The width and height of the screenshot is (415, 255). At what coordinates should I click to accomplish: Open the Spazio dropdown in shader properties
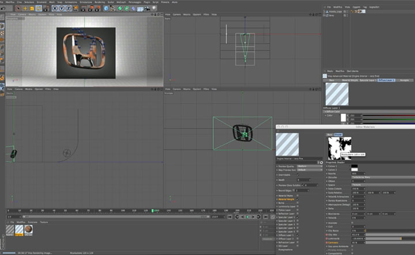point(383,185)
